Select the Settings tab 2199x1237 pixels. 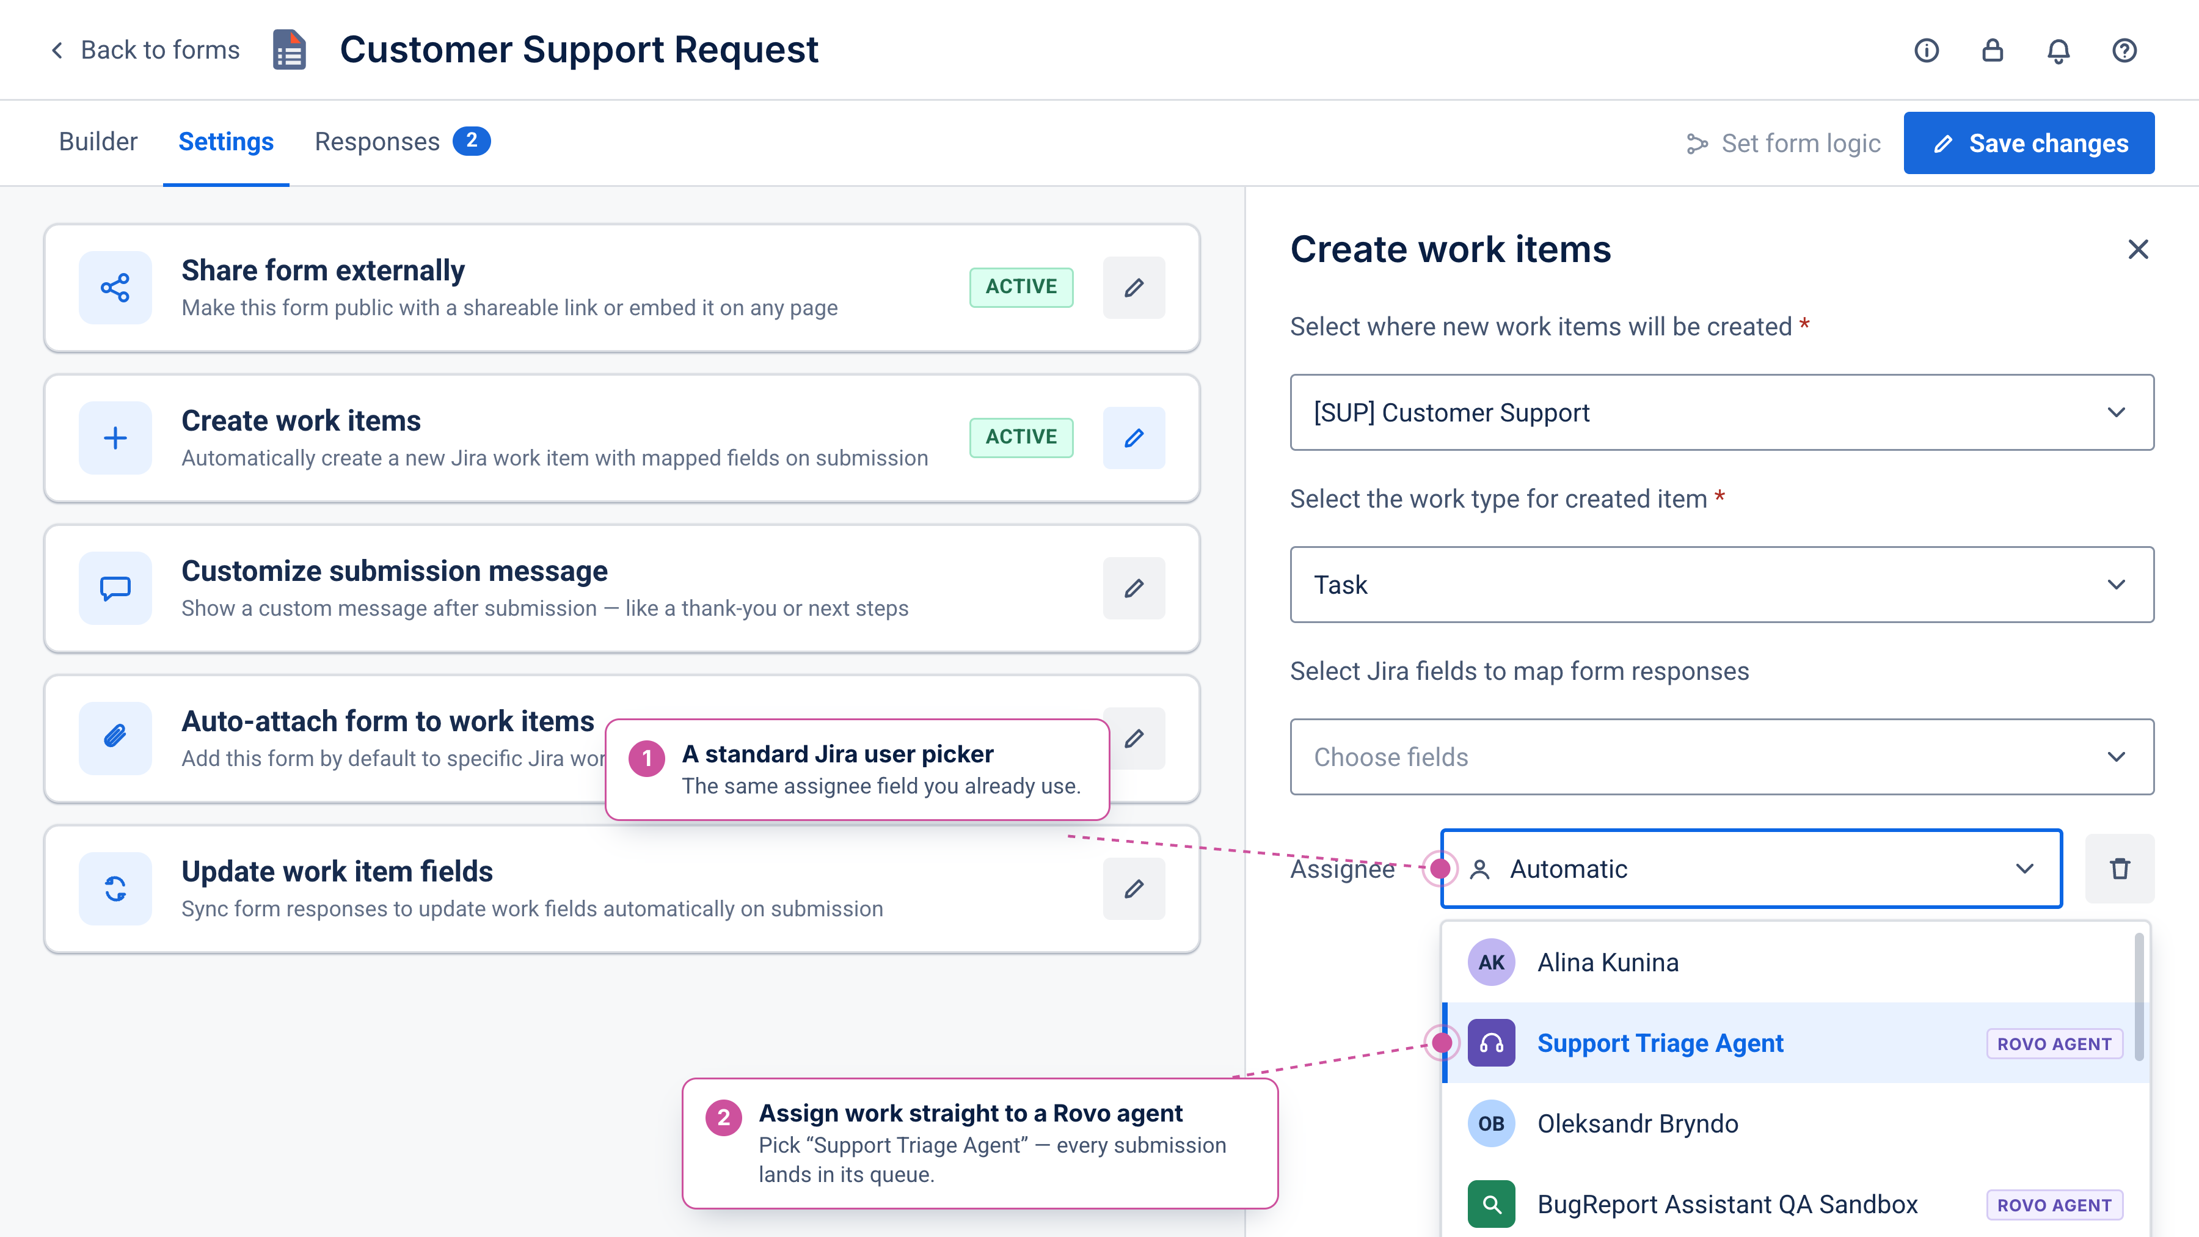[x=225, y=142]
